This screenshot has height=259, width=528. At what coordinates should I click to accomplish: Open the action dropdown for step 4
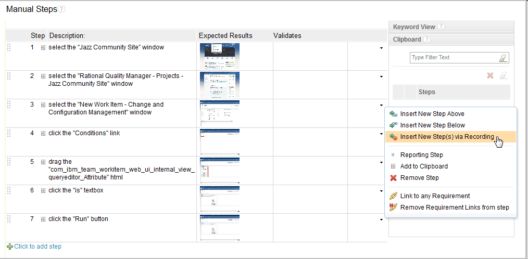point(381,134)
